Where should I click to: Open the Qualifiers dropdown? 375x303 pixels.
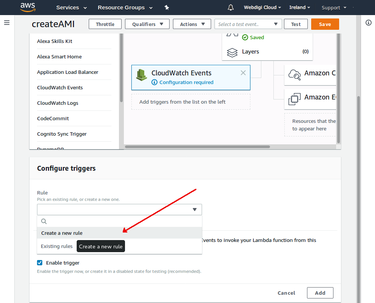[147, 24]
